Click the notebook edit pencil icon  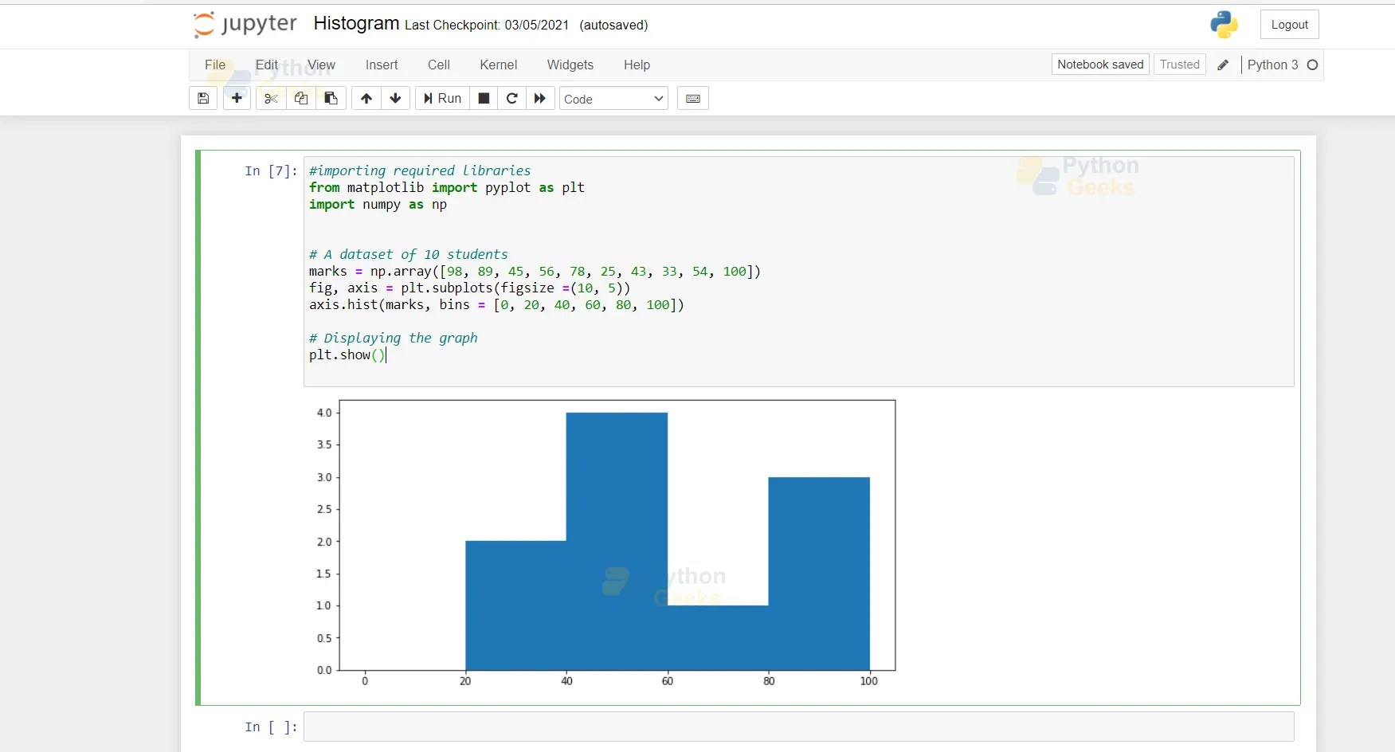click(1223, 65)
